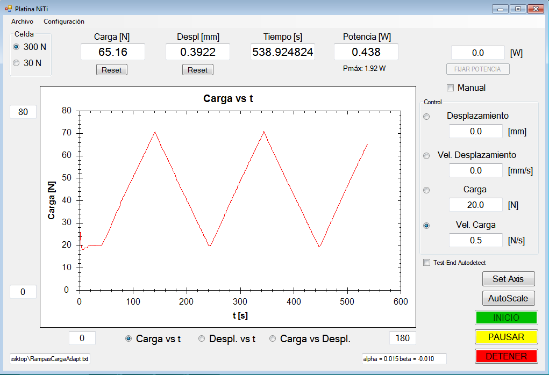Image resolution: width=549 pixels, height=375 pixels.
Task: Reset the Despl displacement reading
Action: 197,70
